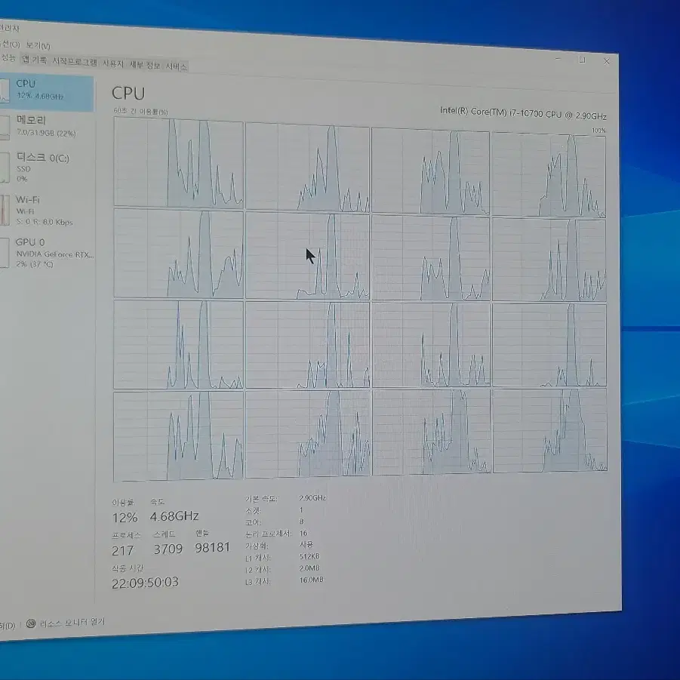Screen dimensions: 680x680
Task: Click the 512KB L1 cache value
Action: [x=309, y=556]
